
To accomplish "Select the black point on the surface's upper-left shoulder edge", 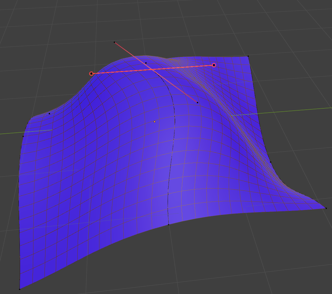I will coord(49,114).
